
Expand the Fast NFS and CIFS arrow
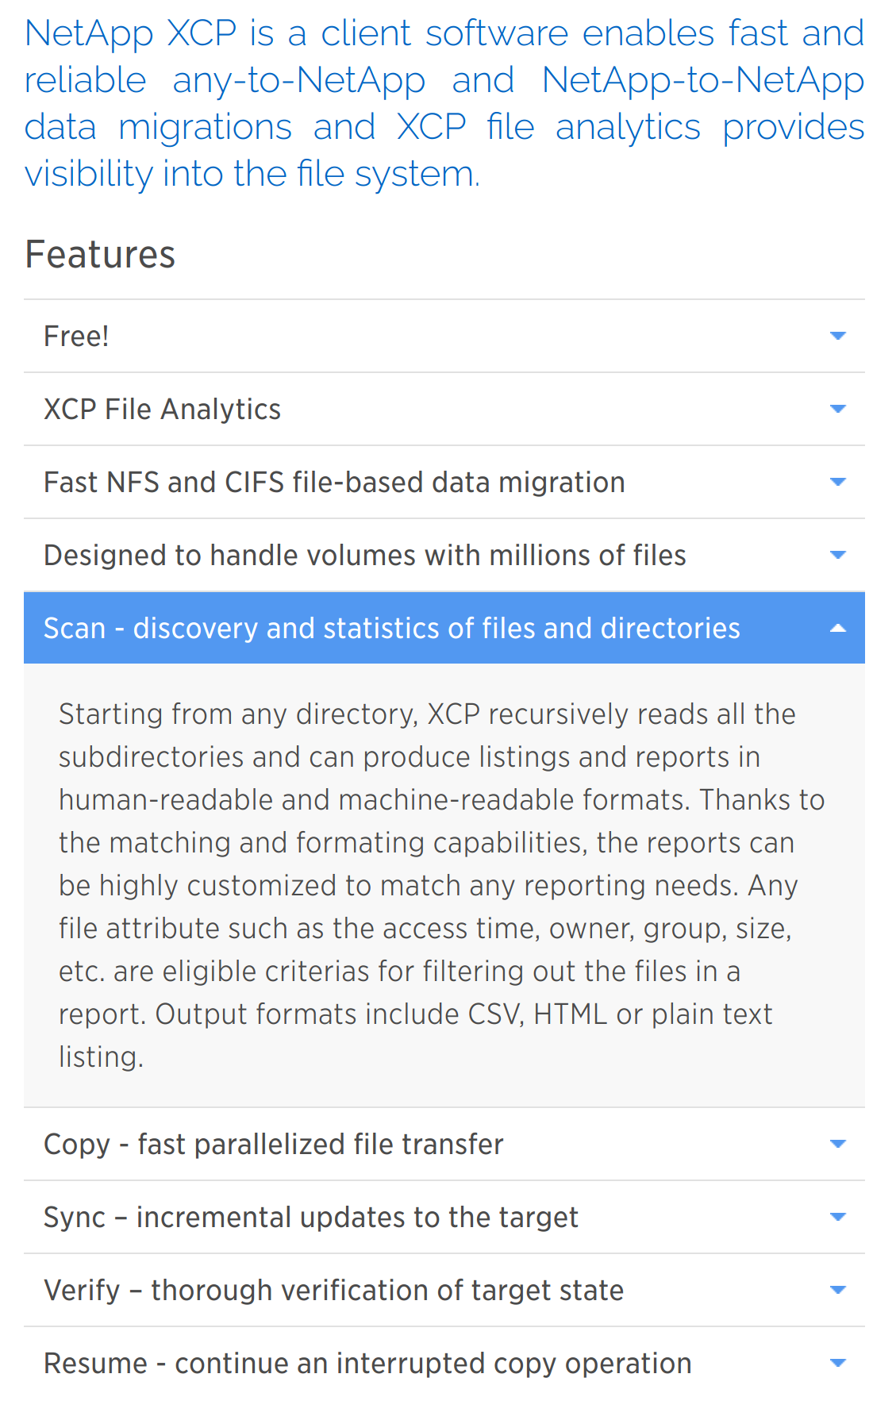point(837,482)
